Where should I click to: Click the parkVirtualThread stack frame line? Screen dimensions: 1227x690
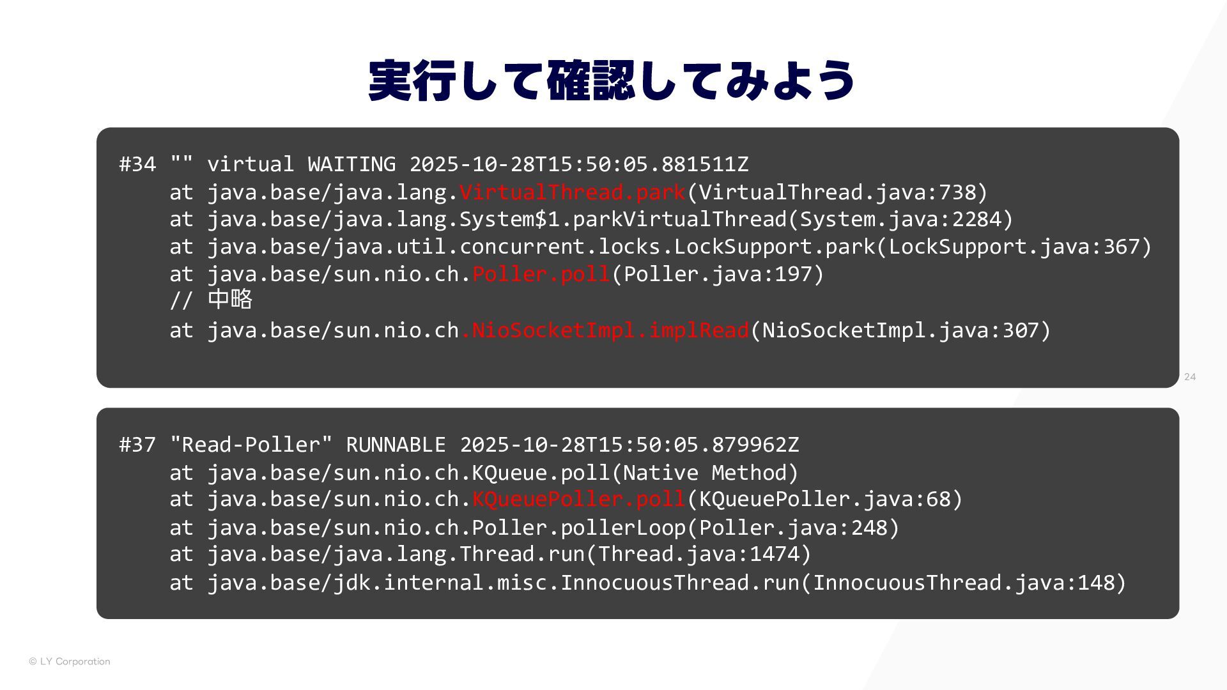(591, 219)
